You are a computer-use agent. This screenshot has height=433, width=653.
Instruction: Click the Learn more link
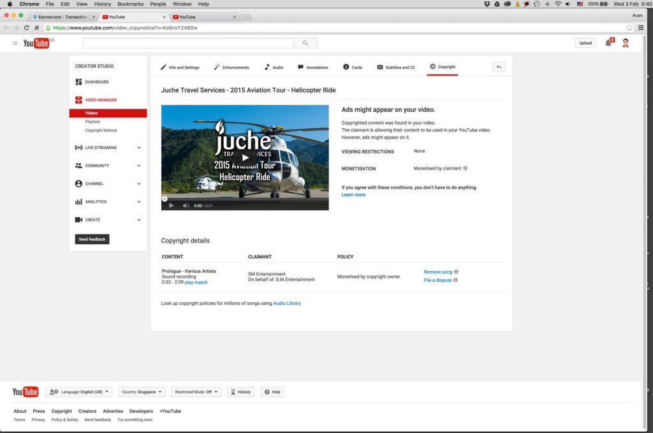(353, 195)
